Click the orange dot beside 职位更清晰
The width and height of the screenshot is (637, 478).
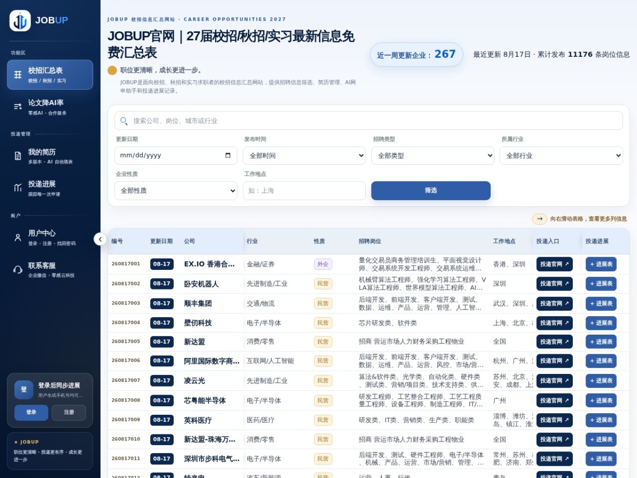[x=112, y=70]
